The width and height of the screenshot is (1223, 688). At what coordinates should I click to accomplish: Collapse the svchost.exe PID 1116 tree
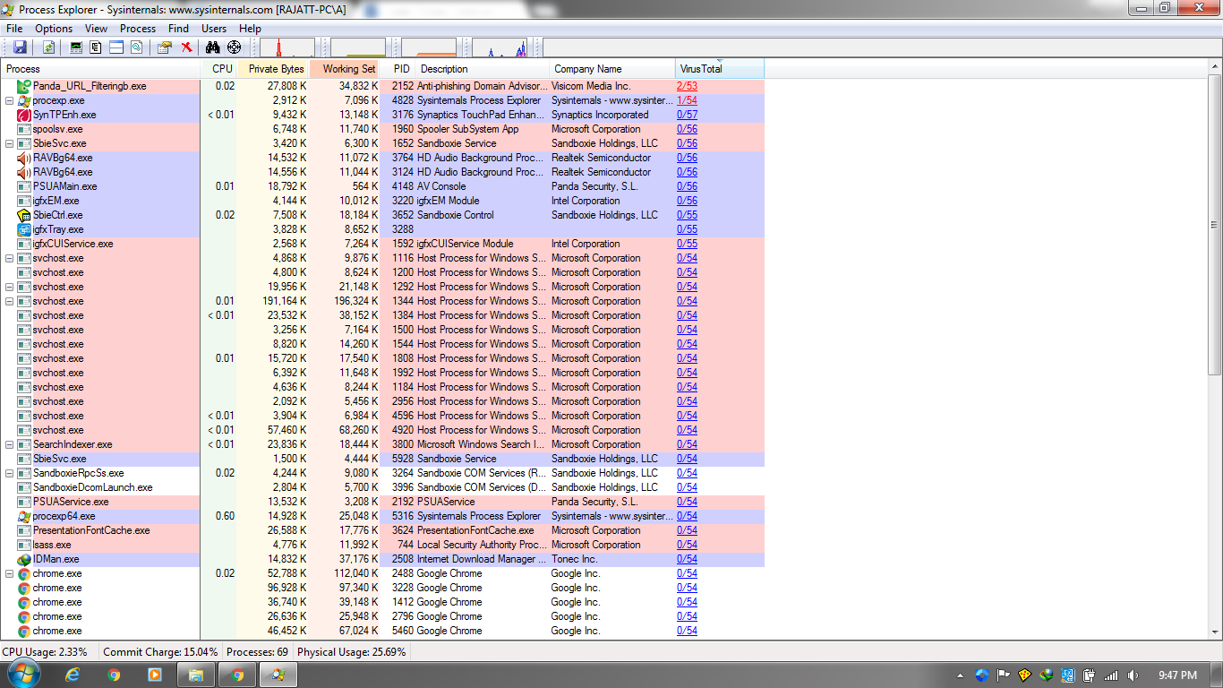(10, 258)
